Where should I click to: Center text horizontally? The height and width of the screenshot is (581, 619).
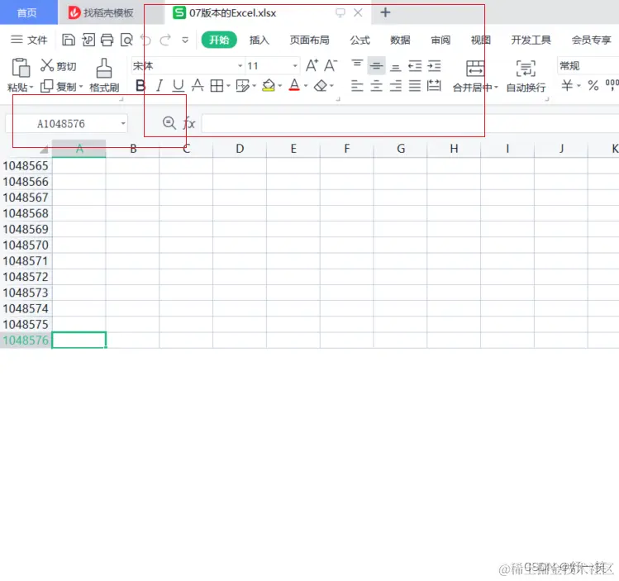[376, 86]
